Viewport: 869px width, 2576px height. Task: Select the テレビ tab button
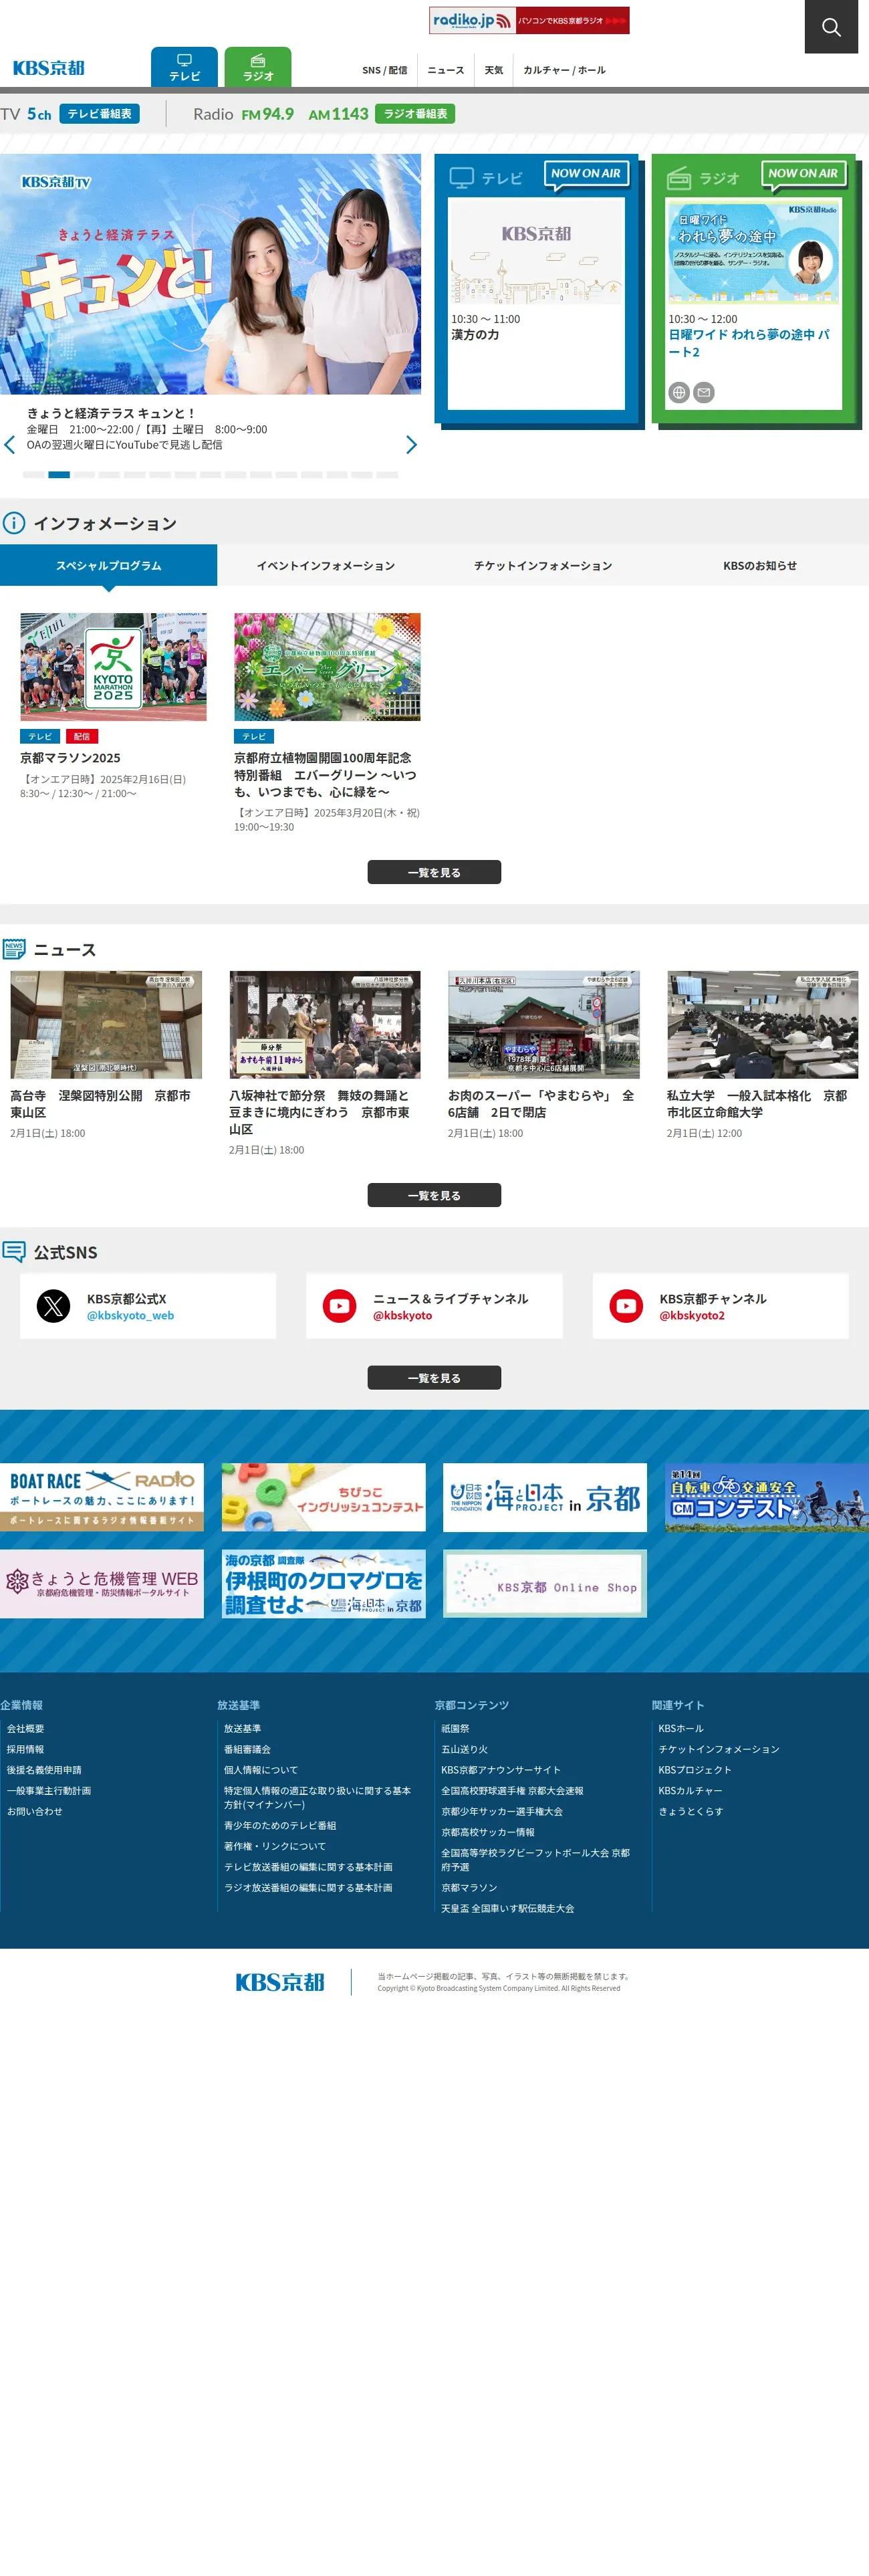pyautogui.click(x=184, y=67)
